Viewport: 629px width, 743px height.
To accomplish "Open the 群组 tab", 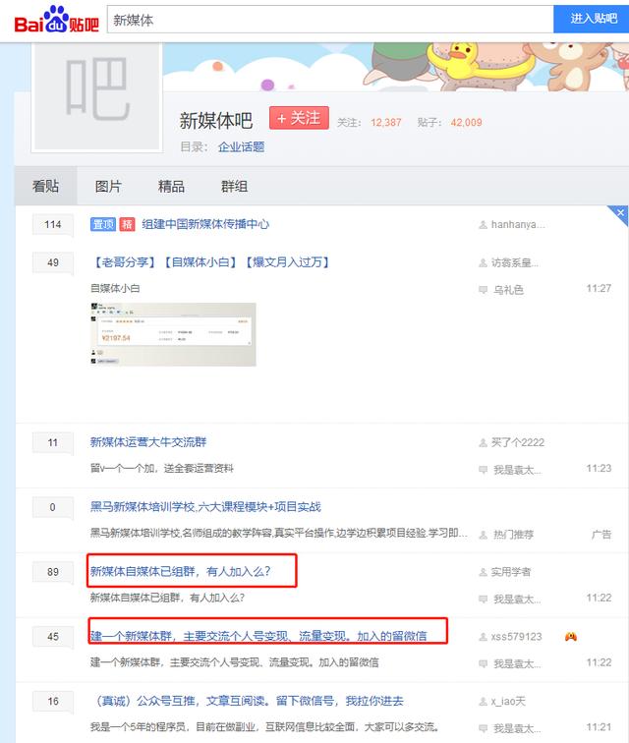I will (x=234, y=186).
